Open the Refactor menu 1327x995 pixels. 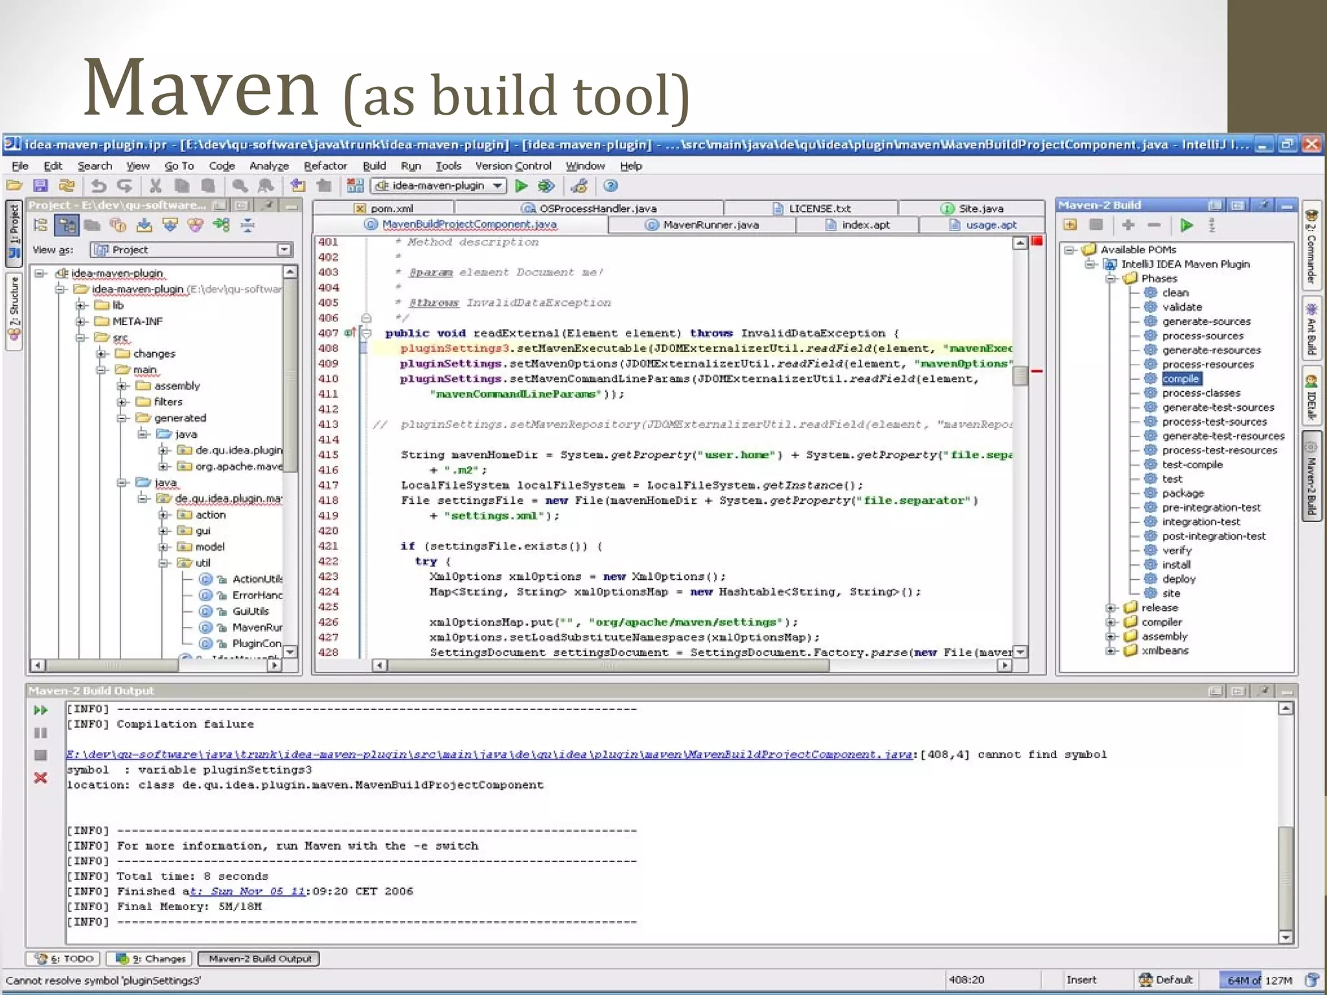[x=325, y=166]
